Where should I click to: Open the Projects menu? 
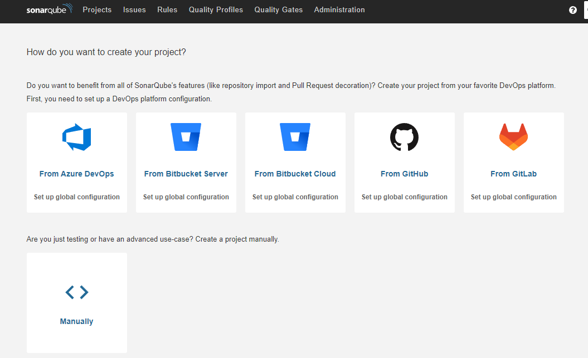point(97,9)
